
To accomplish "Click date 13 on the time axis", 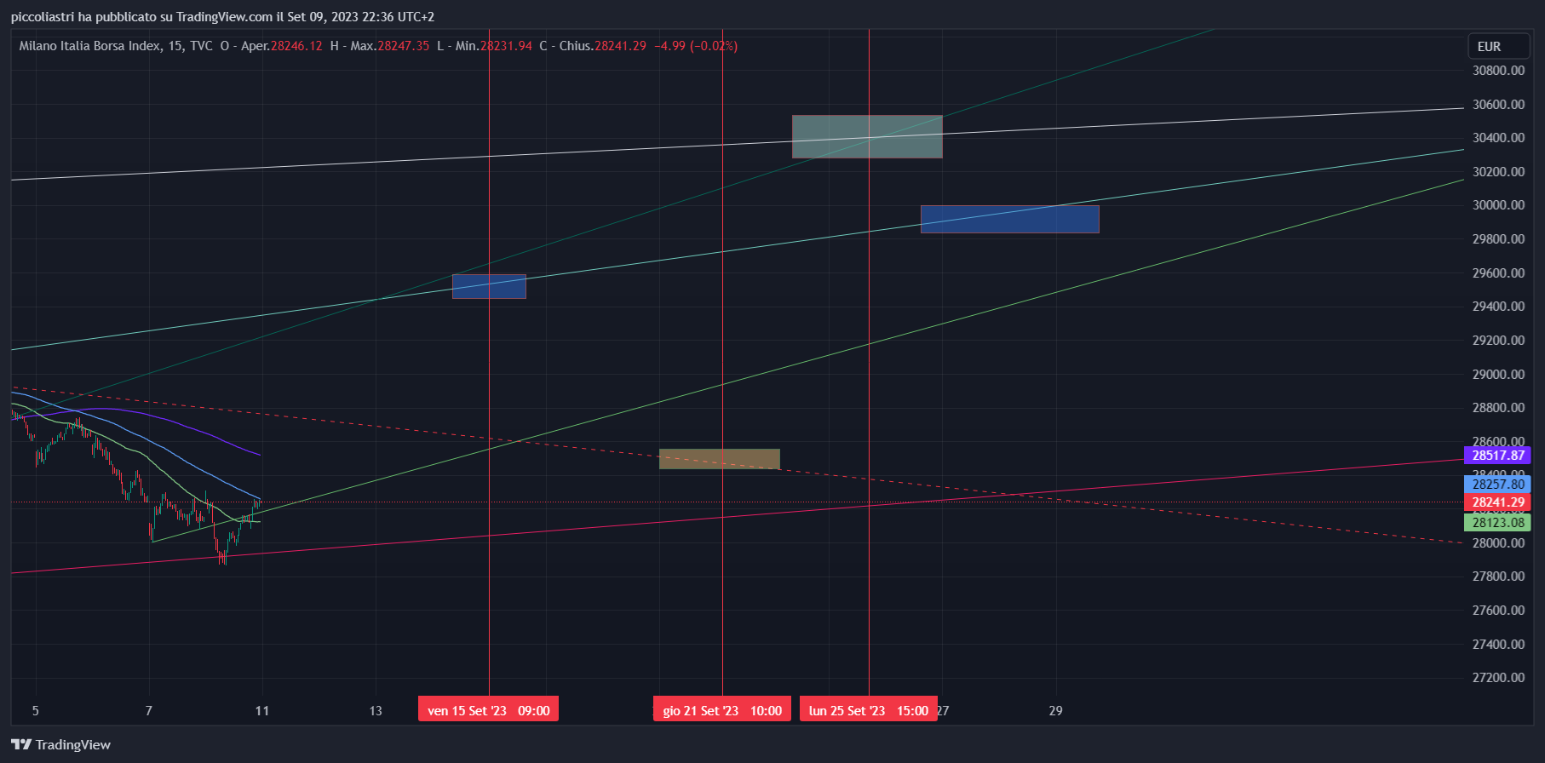I will (376, 710).
